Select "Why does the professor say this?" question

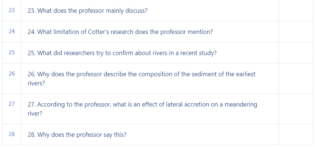coord(77,135)
